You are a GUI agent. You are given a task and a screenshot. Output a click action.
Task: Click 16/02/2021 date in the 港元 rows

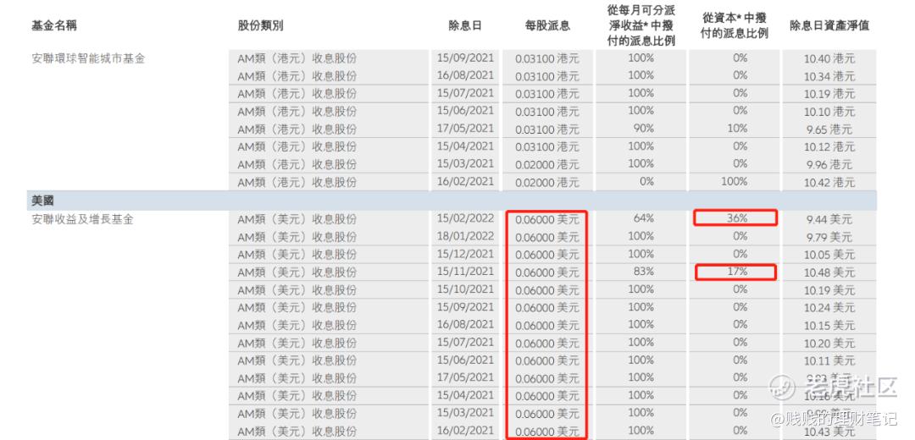click(465, 181)
